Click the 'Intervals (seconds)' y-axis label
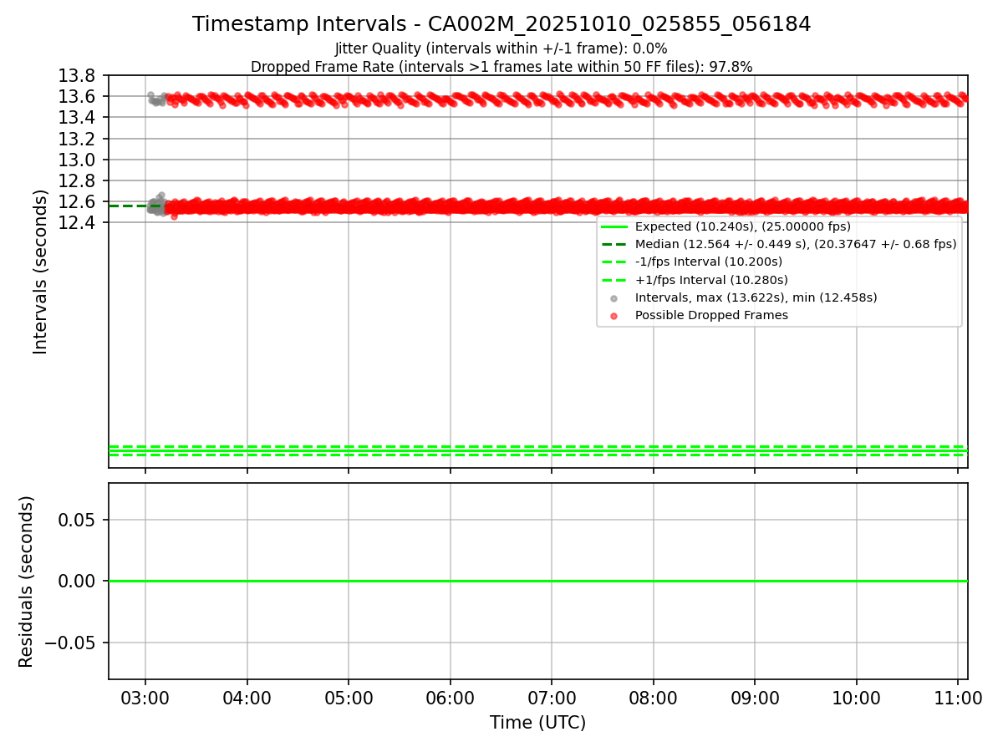 [41, 272]
